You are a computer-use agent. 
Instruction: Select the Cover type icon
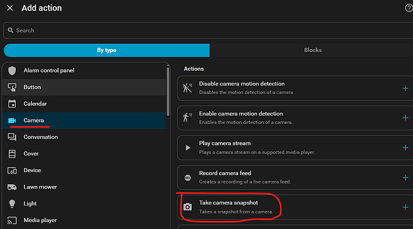[x=12, y=154]
